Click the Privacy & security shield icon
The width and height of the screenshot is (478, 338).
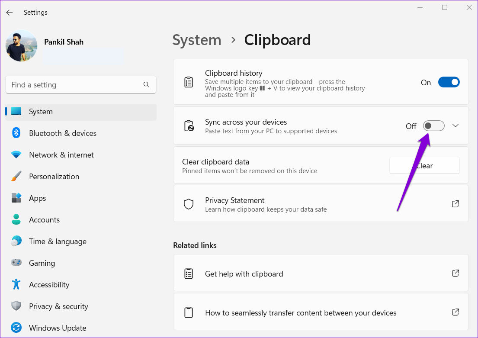pos(16,306)
